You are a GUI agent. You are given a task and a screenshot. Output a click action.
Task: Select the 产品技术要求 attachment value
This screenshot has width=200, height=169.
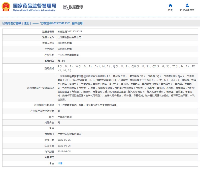pyautogui.click(x=64, y=117)
